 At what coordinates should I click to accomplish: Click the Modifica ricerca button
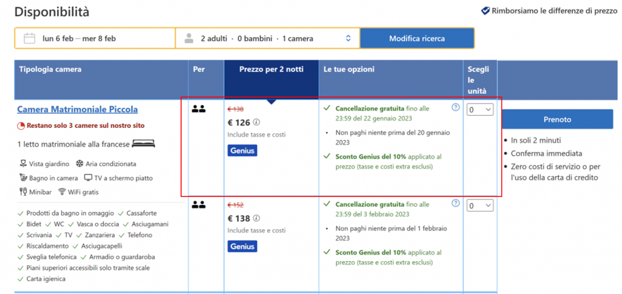pyautogui.click(x=417, y=38)
